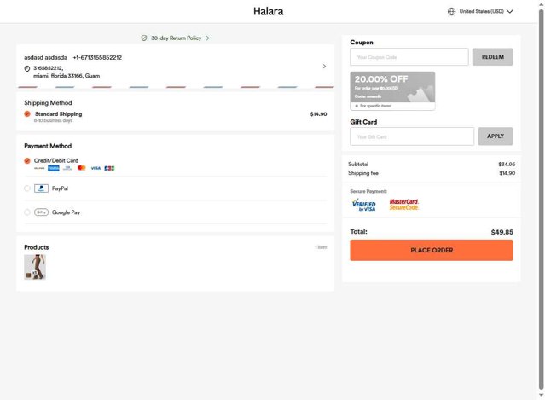This screenshot has width=545, height=400.
Task: Select Standard Shipping radio button
Action: [x=27, y=113]
